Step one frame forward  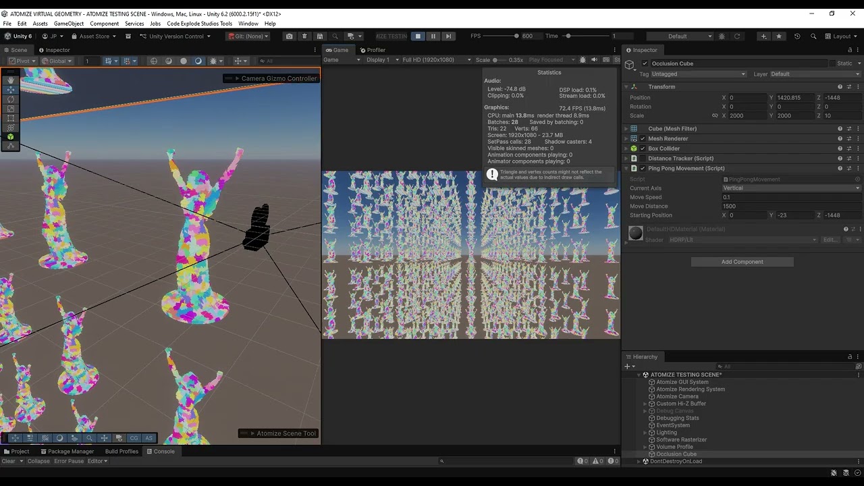tap(448, 36)
